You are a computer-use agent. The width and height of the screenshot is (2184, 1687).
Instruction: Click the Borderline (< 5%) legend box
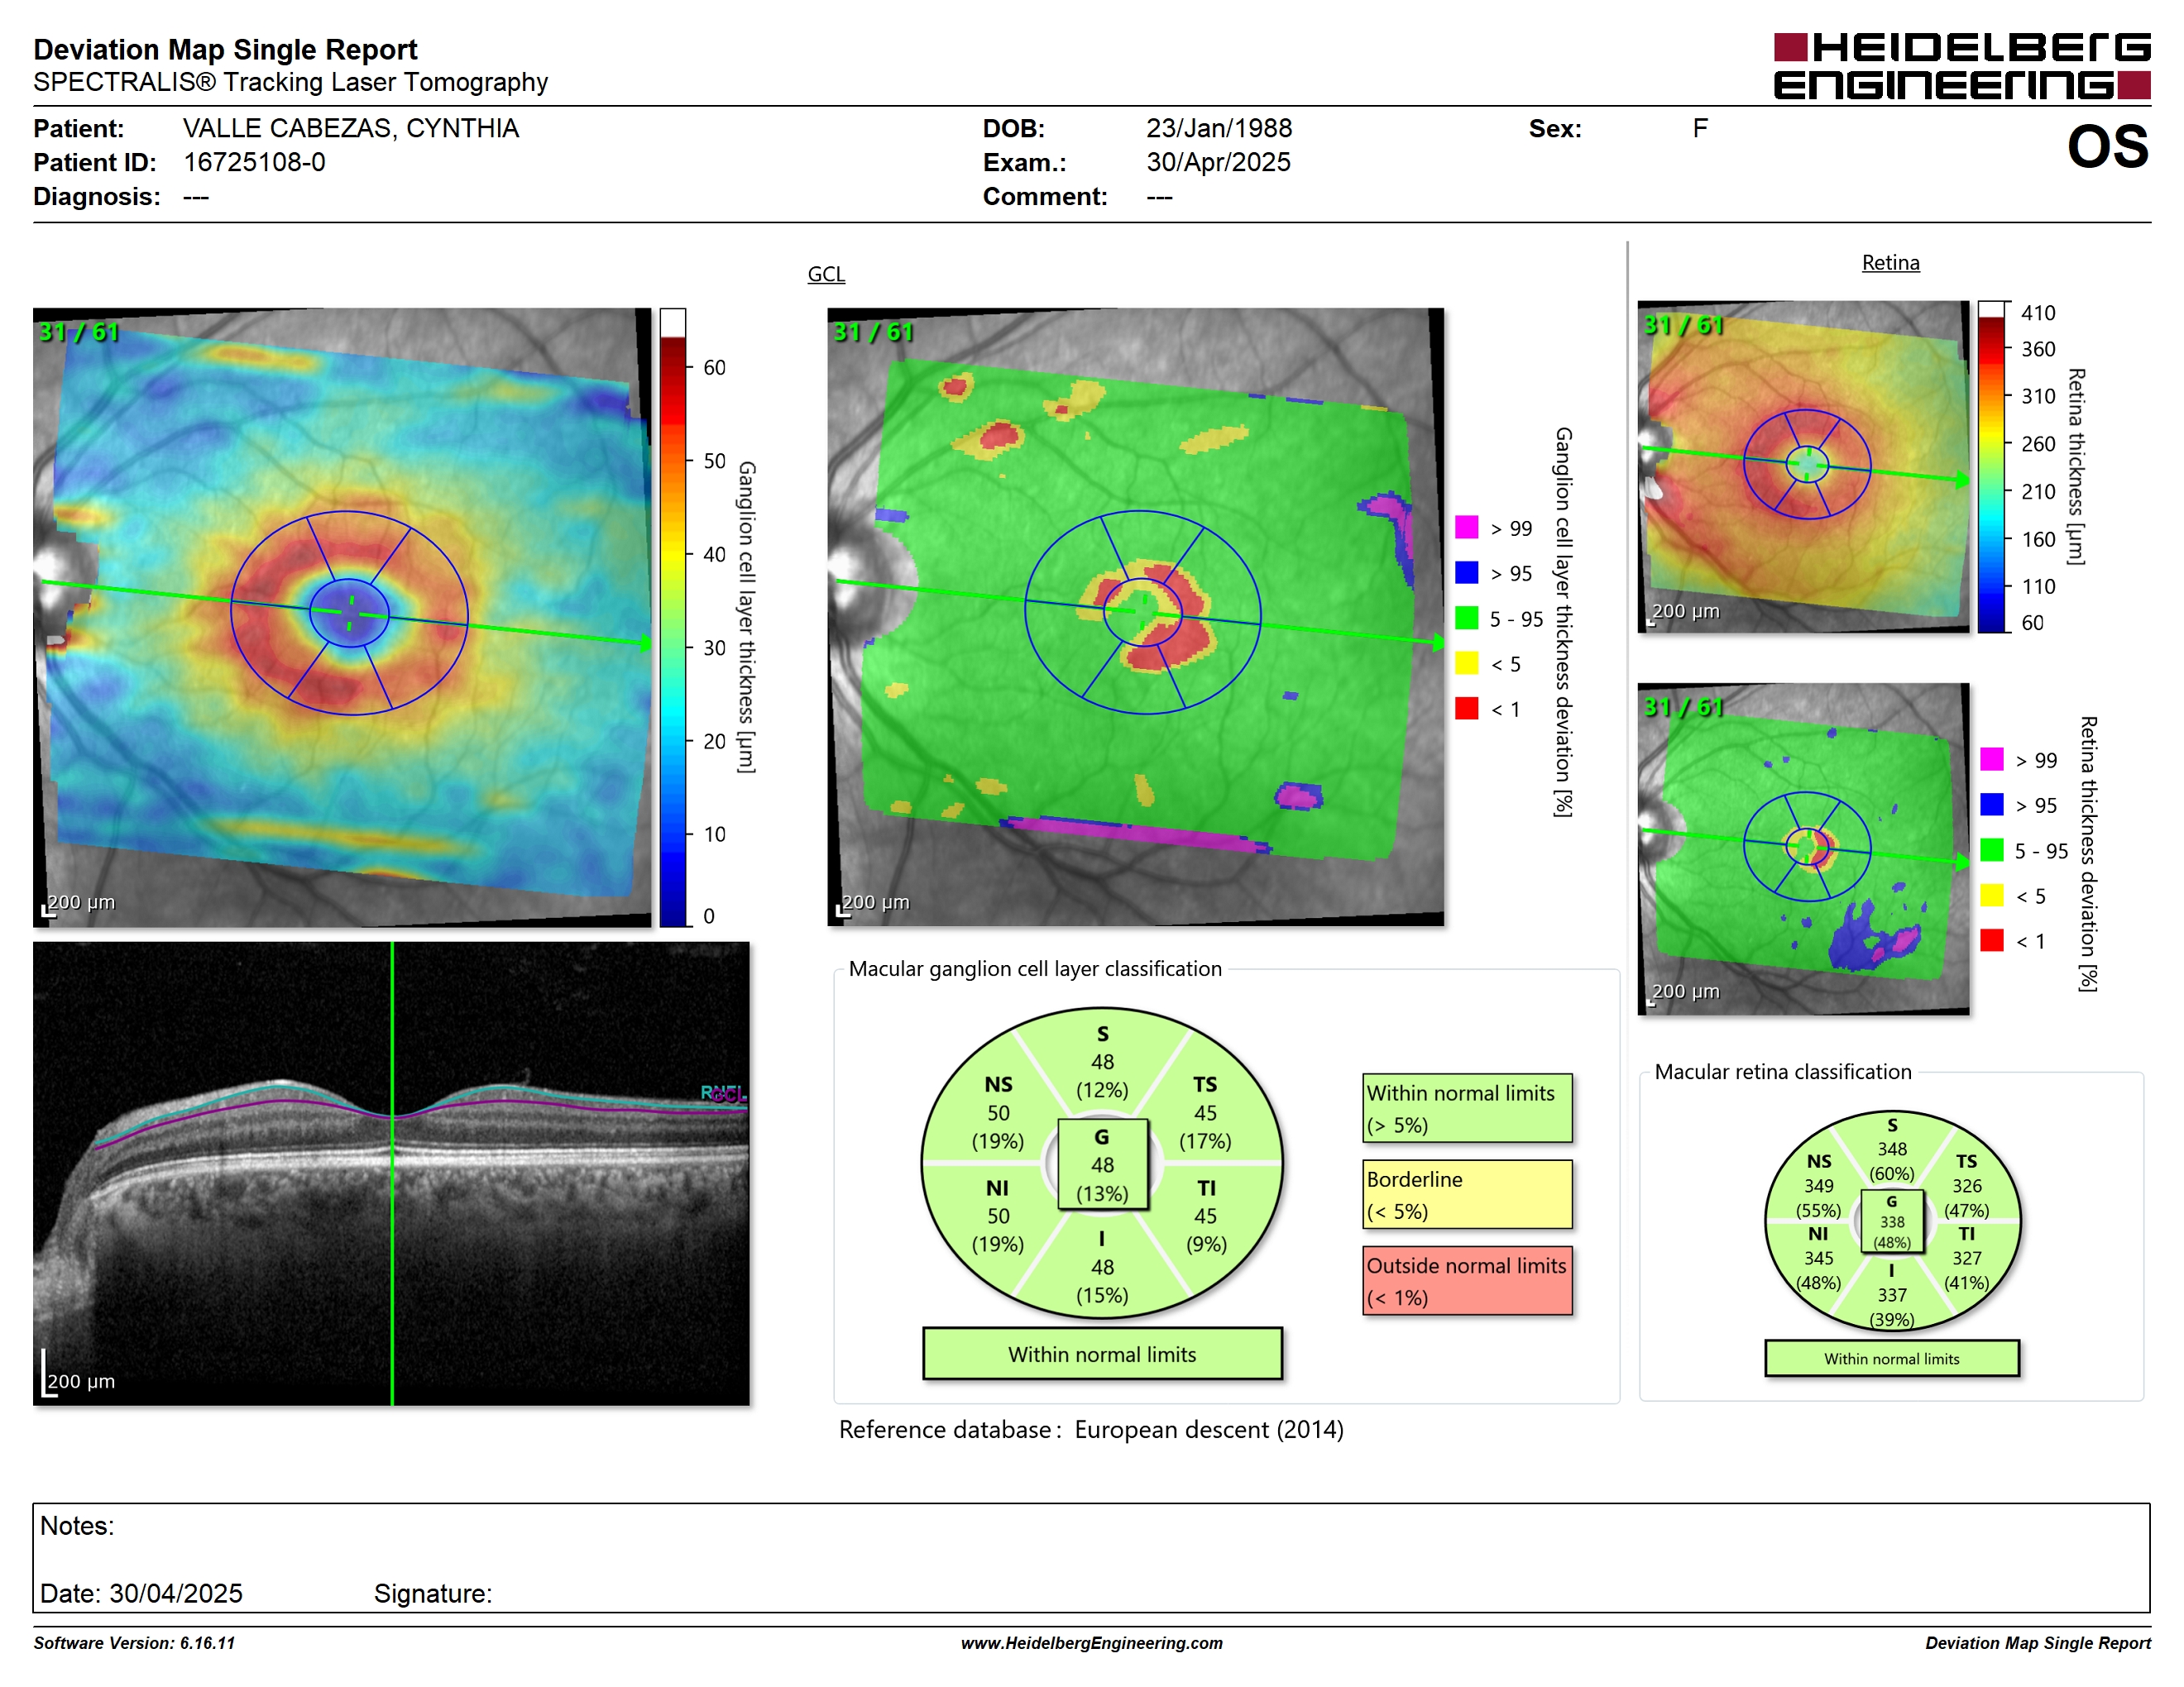coord(1467,1194)
